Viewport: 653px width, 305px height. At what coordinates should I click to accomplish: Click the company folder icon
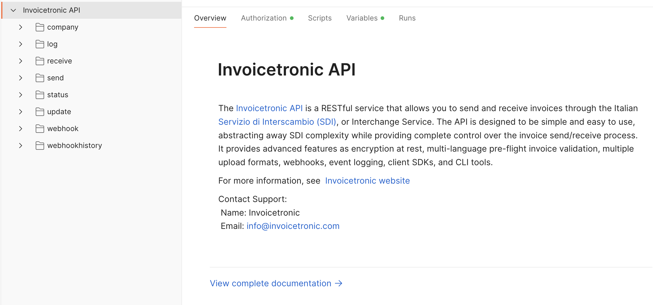coord(40,27)
